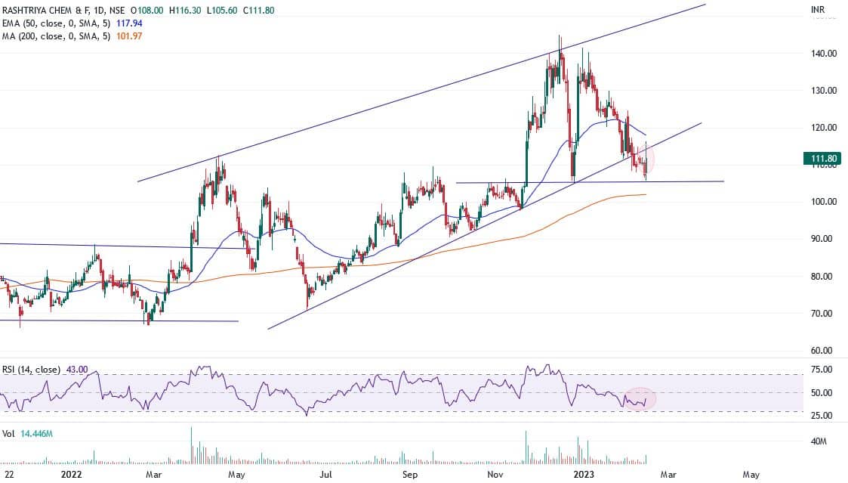
Task: Click the 25.00 RSI axis label
Action: click(821, 416)
